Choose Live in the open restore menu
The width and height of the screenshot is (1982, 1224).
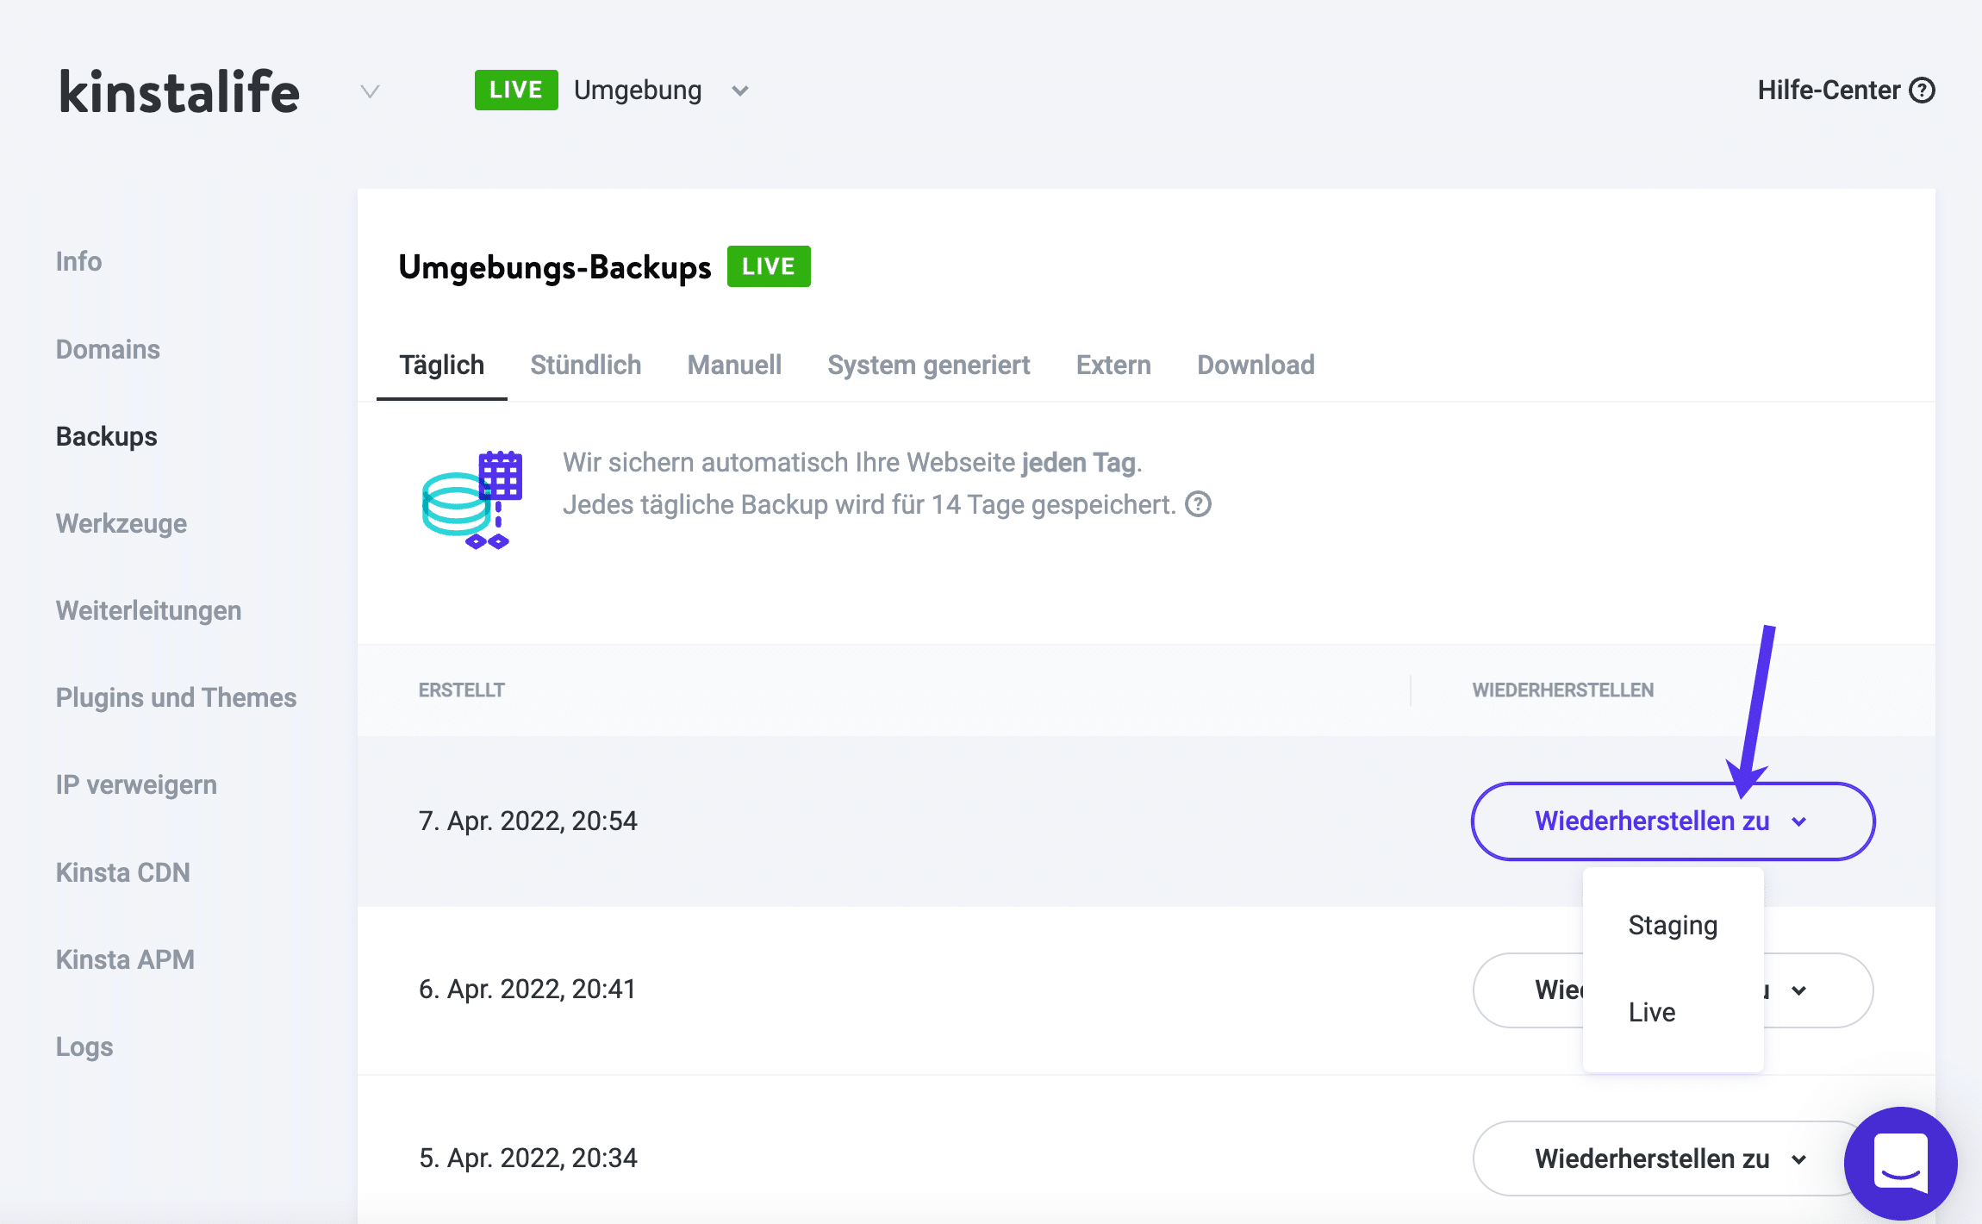coord(1651,1011)
